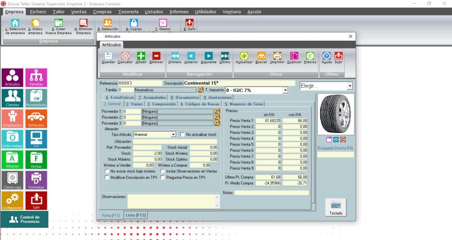Switch to the Lista (F12) view
The height and width of the screenshot is (240, 452).
point(136,215)
